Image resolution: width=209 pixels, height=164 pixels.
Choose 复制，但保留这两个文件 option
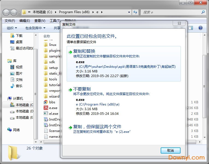pyautogui.click(x=97, y=127)
